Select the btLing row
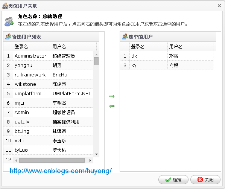The image size is (225, 189). point(49,131)
